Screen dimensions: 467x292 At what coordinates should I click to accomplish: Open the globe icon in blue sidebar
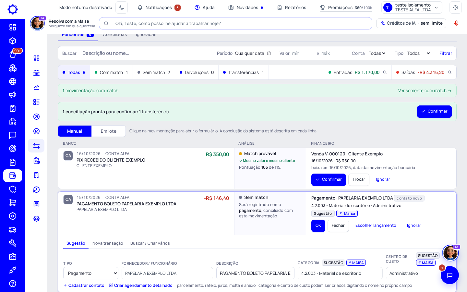coord(13,81)
